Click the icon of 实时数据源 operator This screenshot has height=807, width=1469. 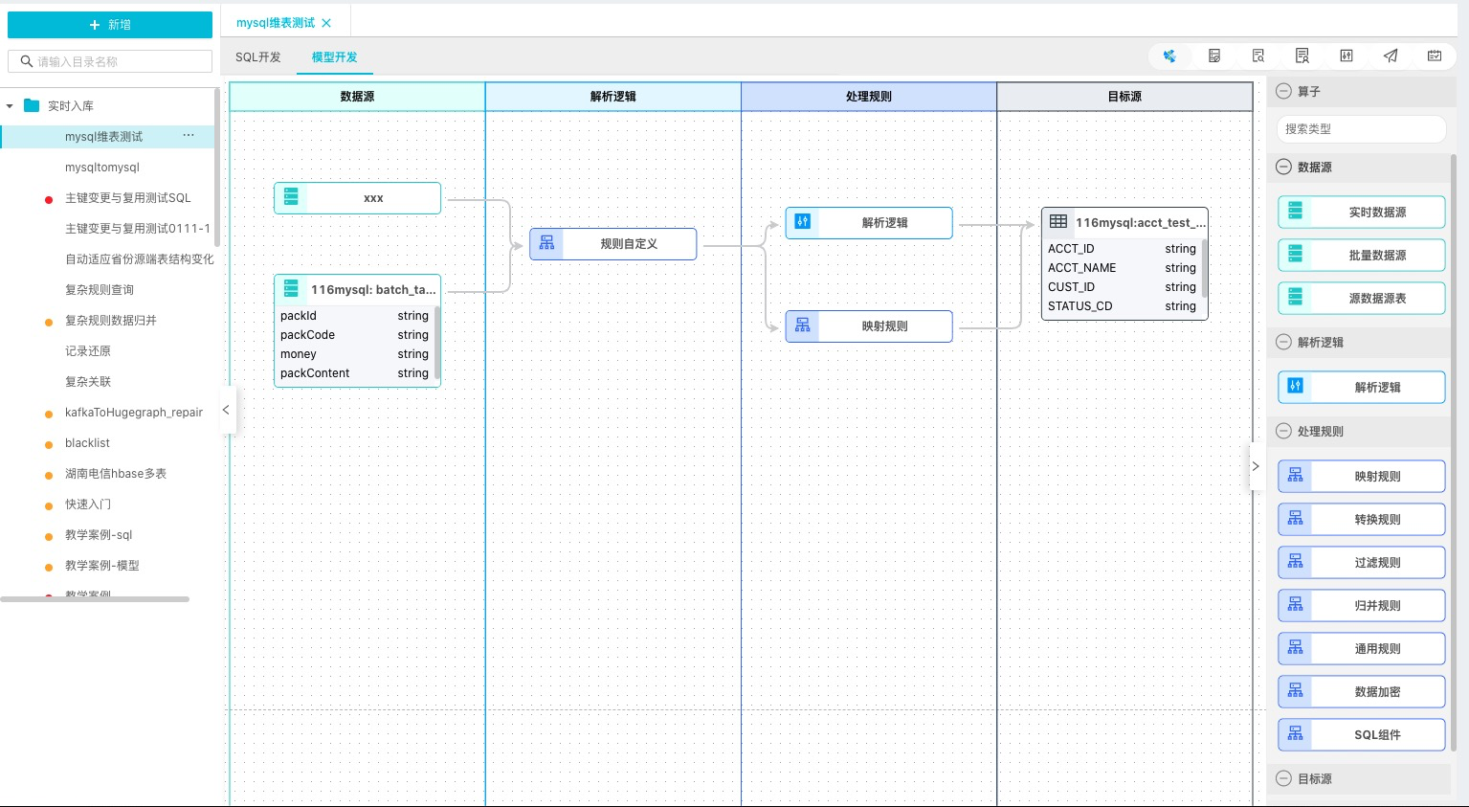pyautogui.click(x=1295, y=212)
